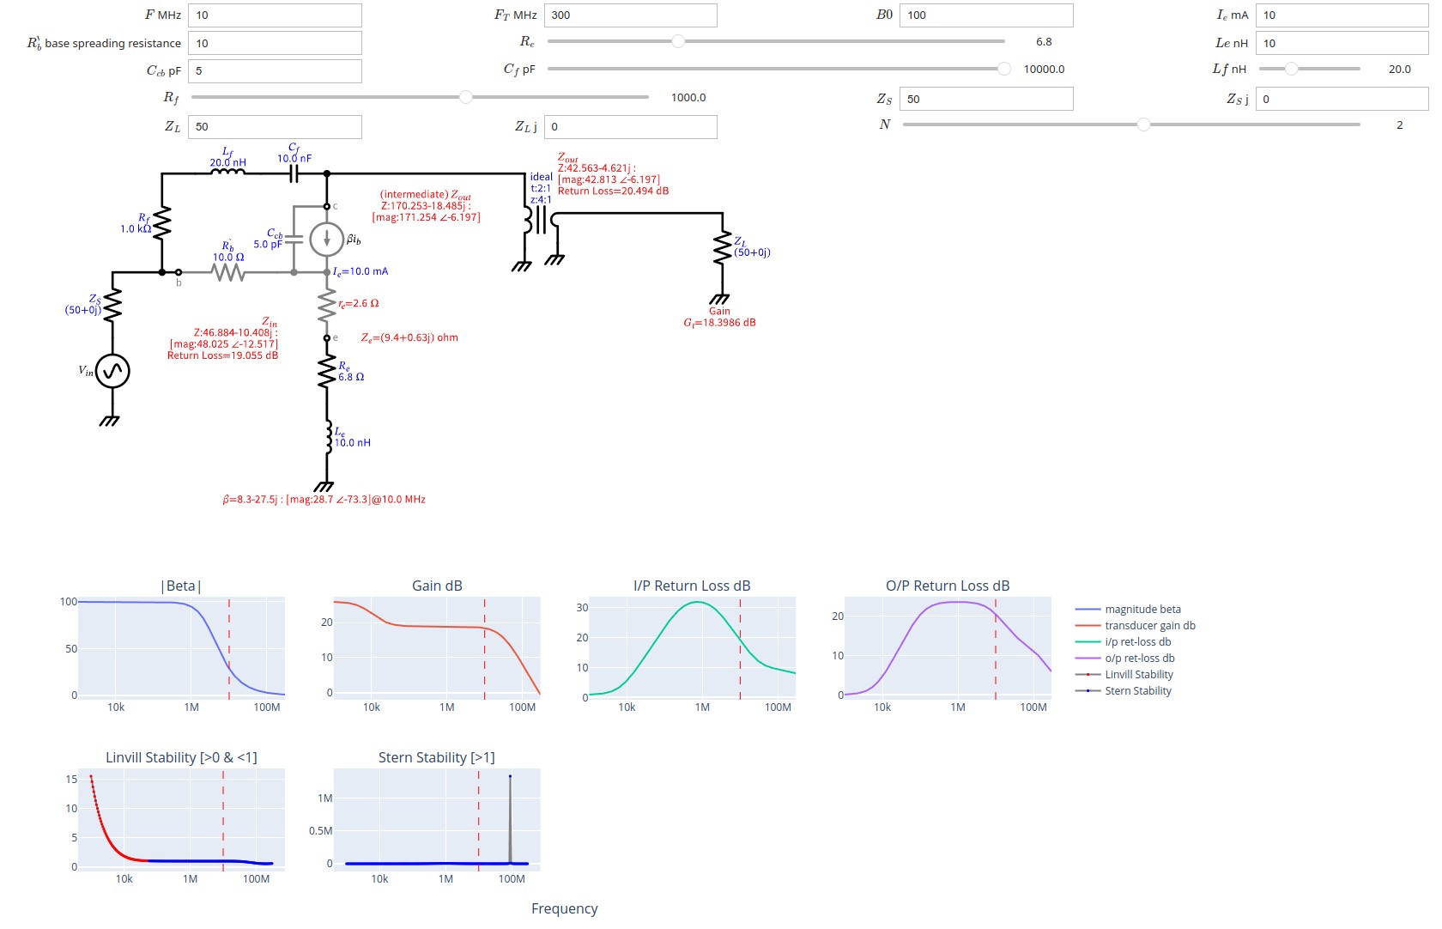Click the Rb 10.0 Ω resistor symbol
This screenshot has height=929, width=1442.
pyautogui.click(x=227, y=272)
